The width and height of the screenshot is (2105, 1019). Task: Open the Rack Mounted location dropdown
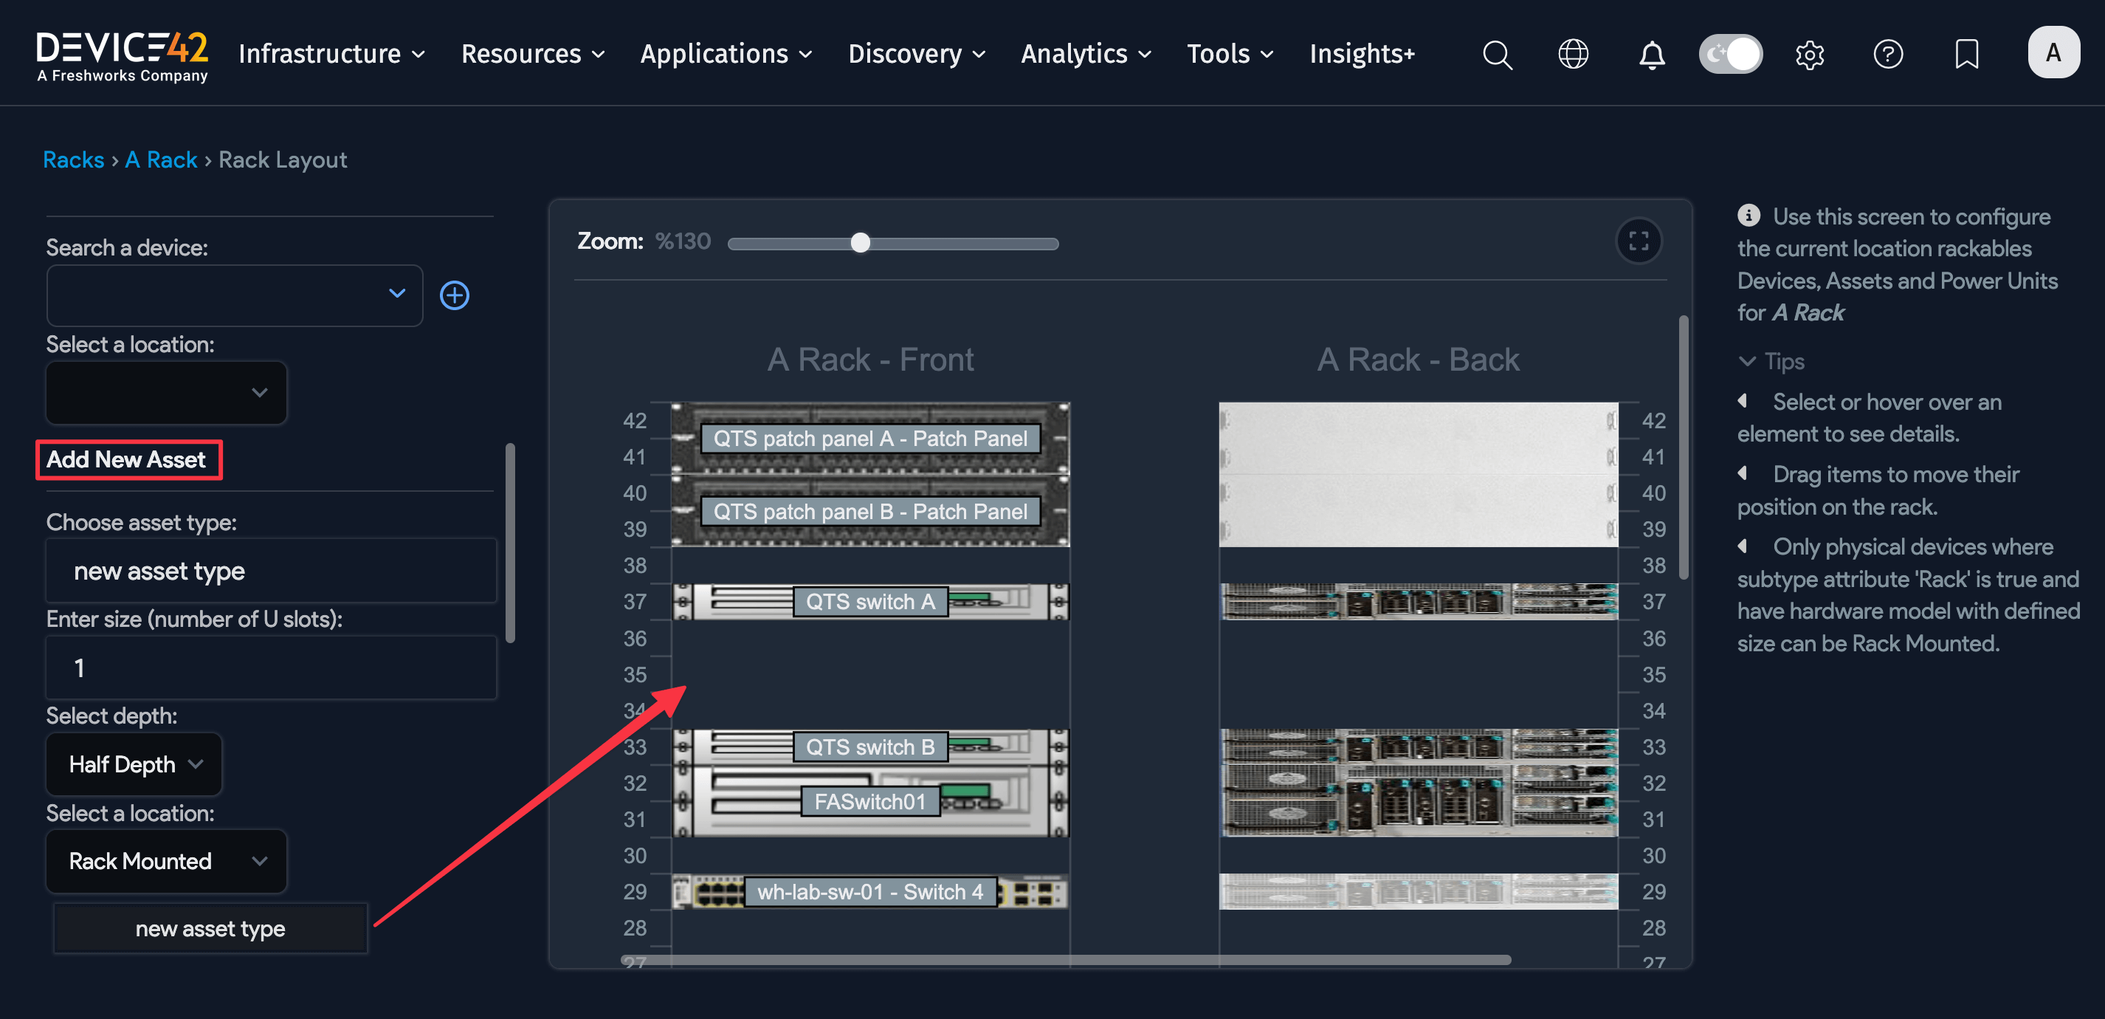[x=166, y=861]
